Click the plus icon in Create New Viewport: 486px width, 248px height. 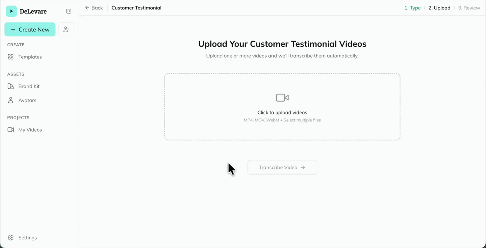click(13, 30)
